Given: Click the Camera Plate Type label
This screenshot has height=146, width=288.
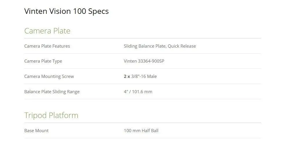Looking at the screenshot, I should click(43, 61).
